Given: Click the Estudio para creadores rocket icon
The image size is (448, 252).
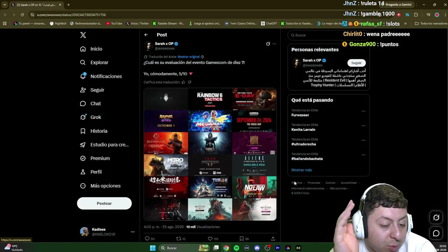Looking at the screenshot, I should tap(83, 145).
